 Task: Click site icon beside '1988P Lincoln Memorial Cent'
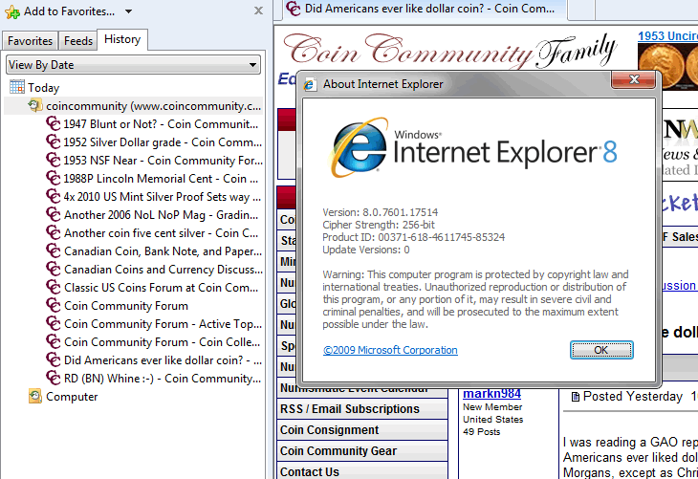tap(53, 178)
